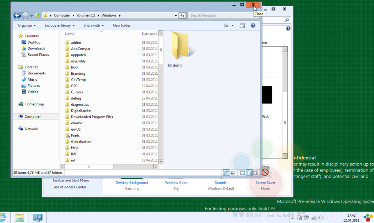Toggle the preview pane status bar icon
Screen dimensions: 374x223
click(256, 173)
